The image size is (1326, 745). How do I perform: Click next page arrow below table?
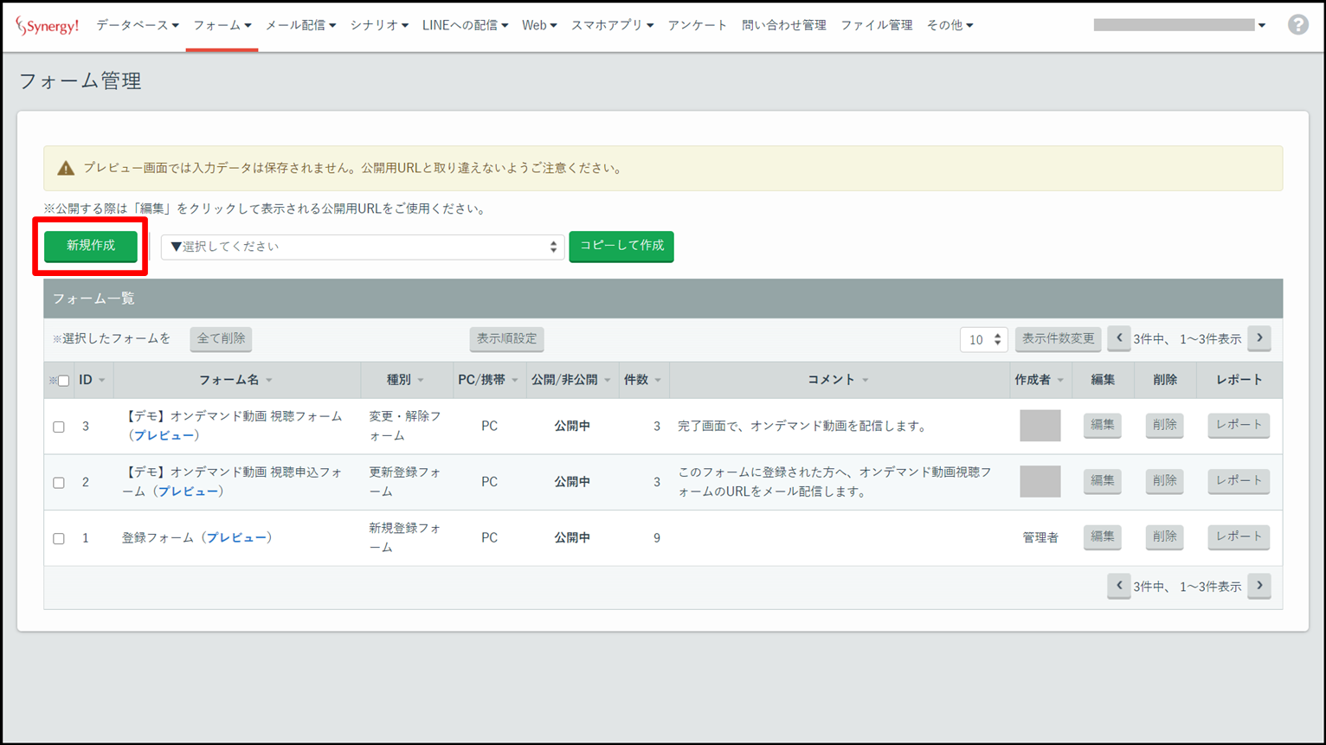pyautogui.click(x=1259, y=586)
